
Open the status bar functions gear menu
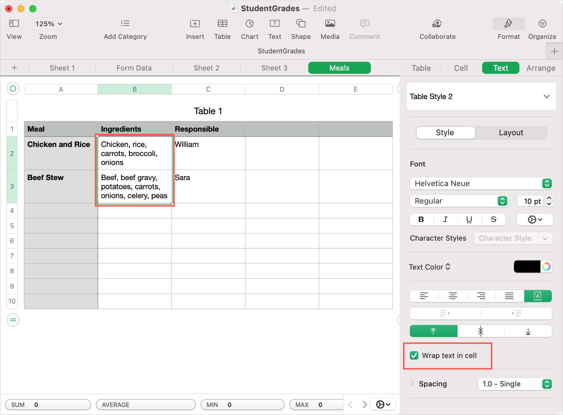[383, 404]
